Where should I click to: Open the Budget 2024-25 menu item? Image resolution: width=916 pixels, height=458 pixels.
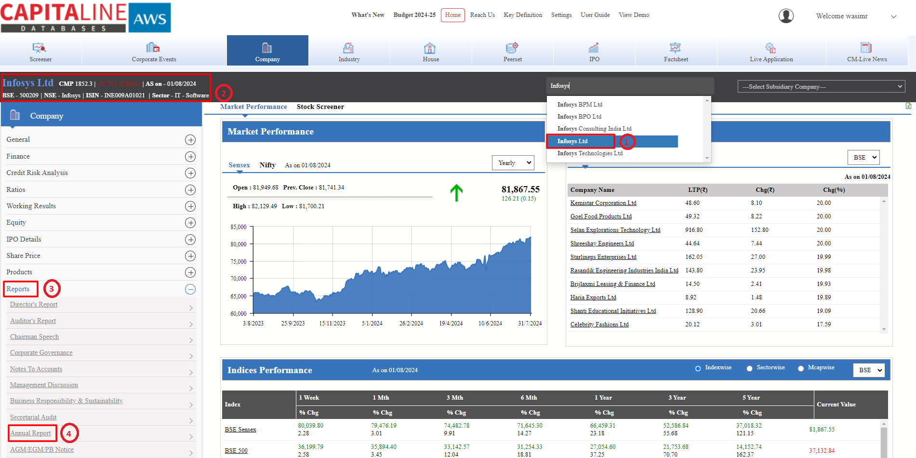click(414, 15)
